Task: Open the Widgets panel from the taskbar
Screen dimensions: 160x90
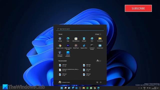Action: [69, 88]
